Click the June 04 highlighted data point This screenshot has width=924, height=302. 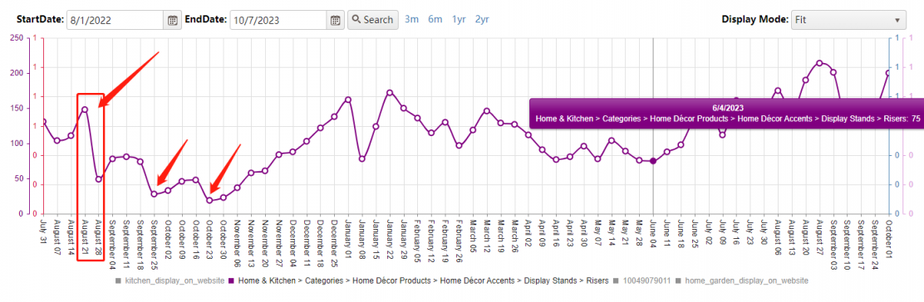(653, 161)
